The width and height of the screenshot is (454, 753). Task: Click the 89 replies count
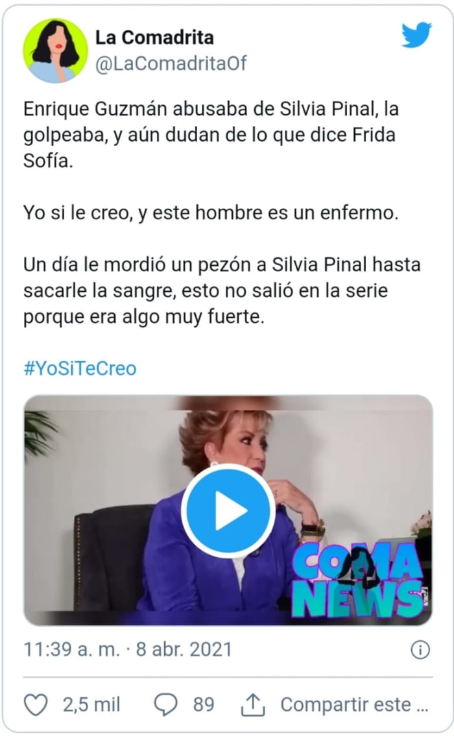204,705
